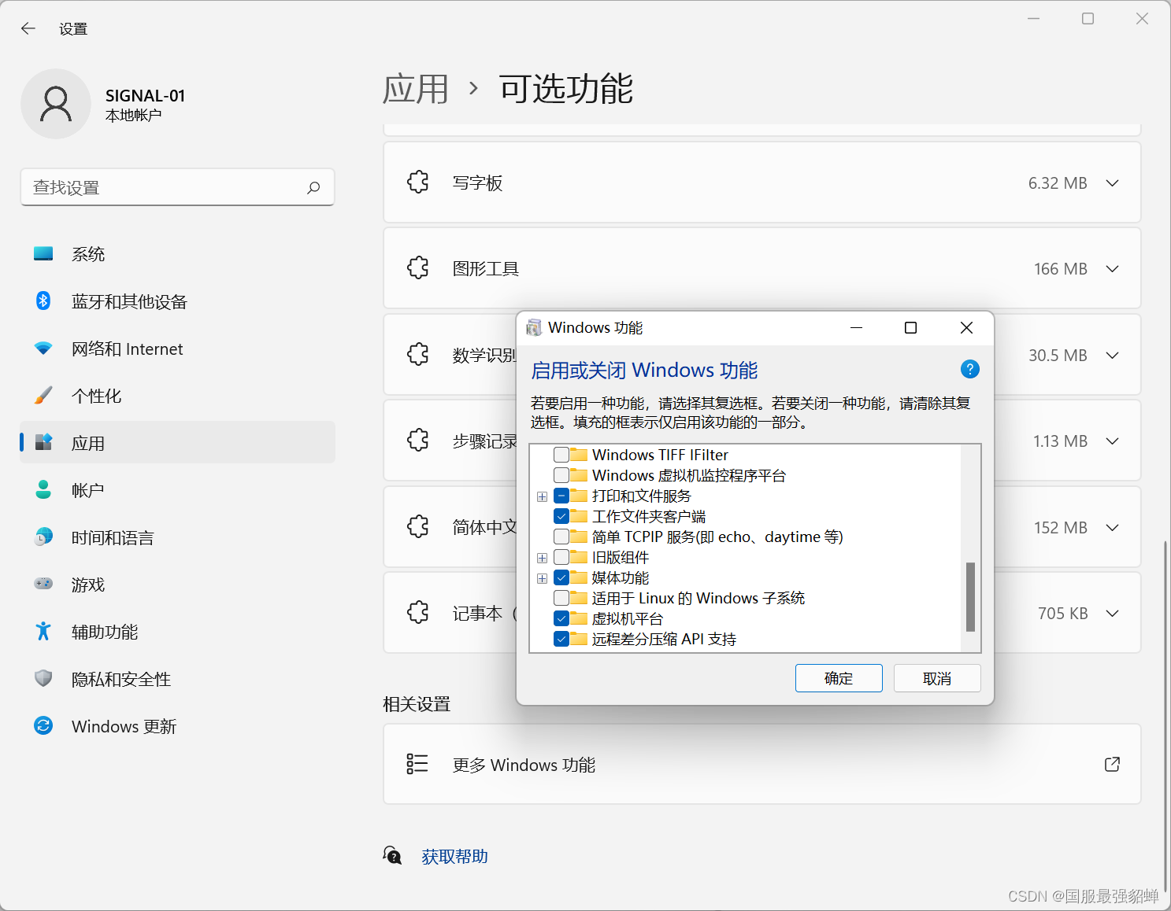Go to 应用 breadcrumb link
Screen dimensions: 1171x911
416,88
